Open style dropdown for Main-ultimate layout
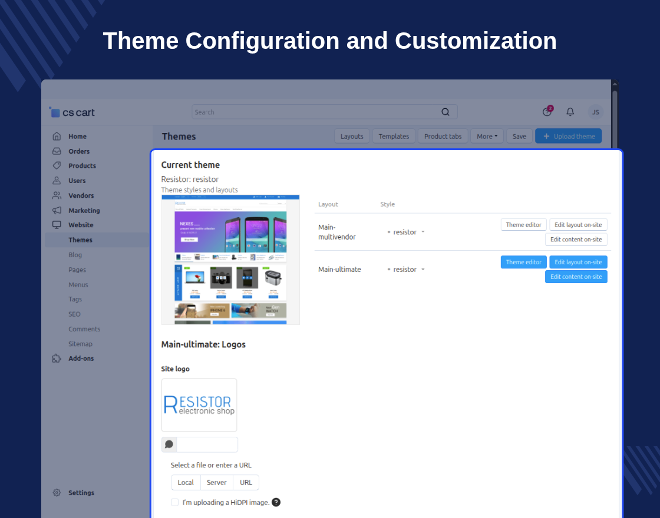660x518 pixels. point(406,270)
